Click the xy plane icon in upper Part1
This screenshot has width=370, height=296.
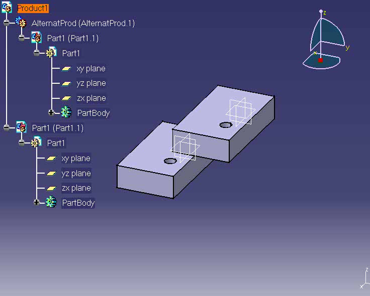(66, 69)
